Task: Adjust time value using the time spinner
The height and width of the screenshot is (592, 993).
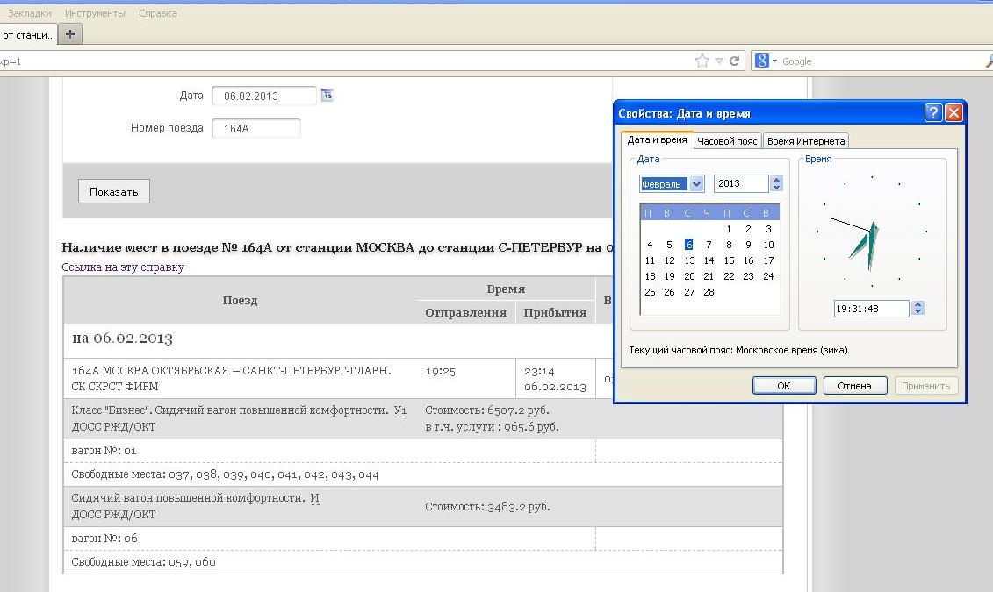Action: point(918,309)
